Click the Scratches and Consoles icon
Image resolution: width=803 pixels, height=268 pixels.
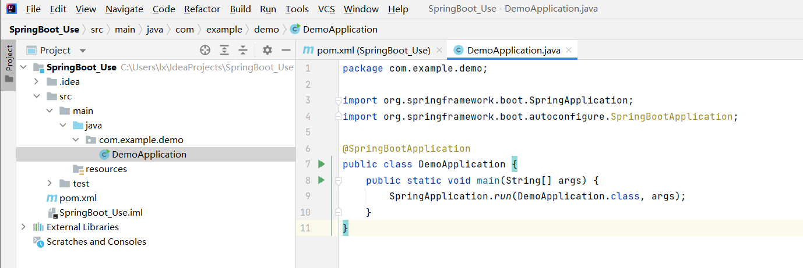pyautogui.click(x=38, y=242)
